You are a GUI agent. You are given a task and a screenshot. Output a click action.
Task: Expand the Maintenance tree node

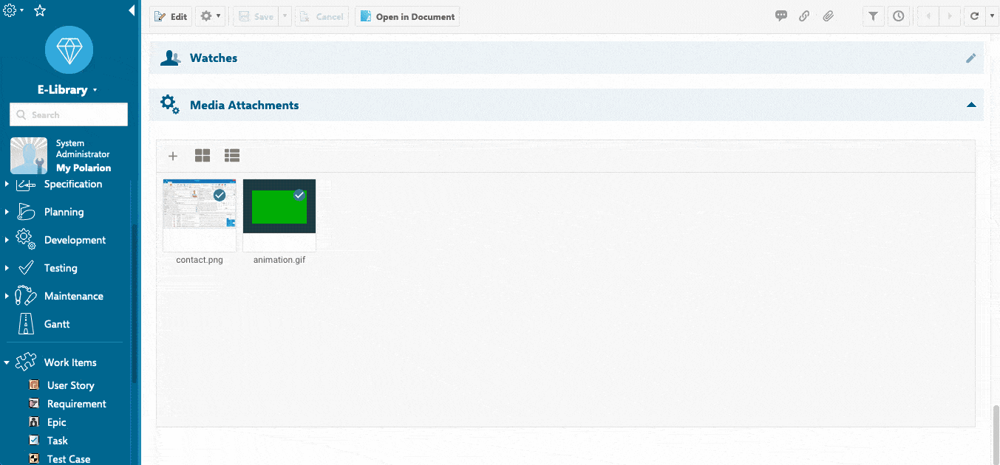coord(7,296)
